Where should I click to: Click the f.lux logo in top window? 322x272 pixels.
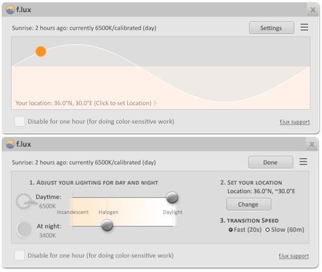click(10, 10)
